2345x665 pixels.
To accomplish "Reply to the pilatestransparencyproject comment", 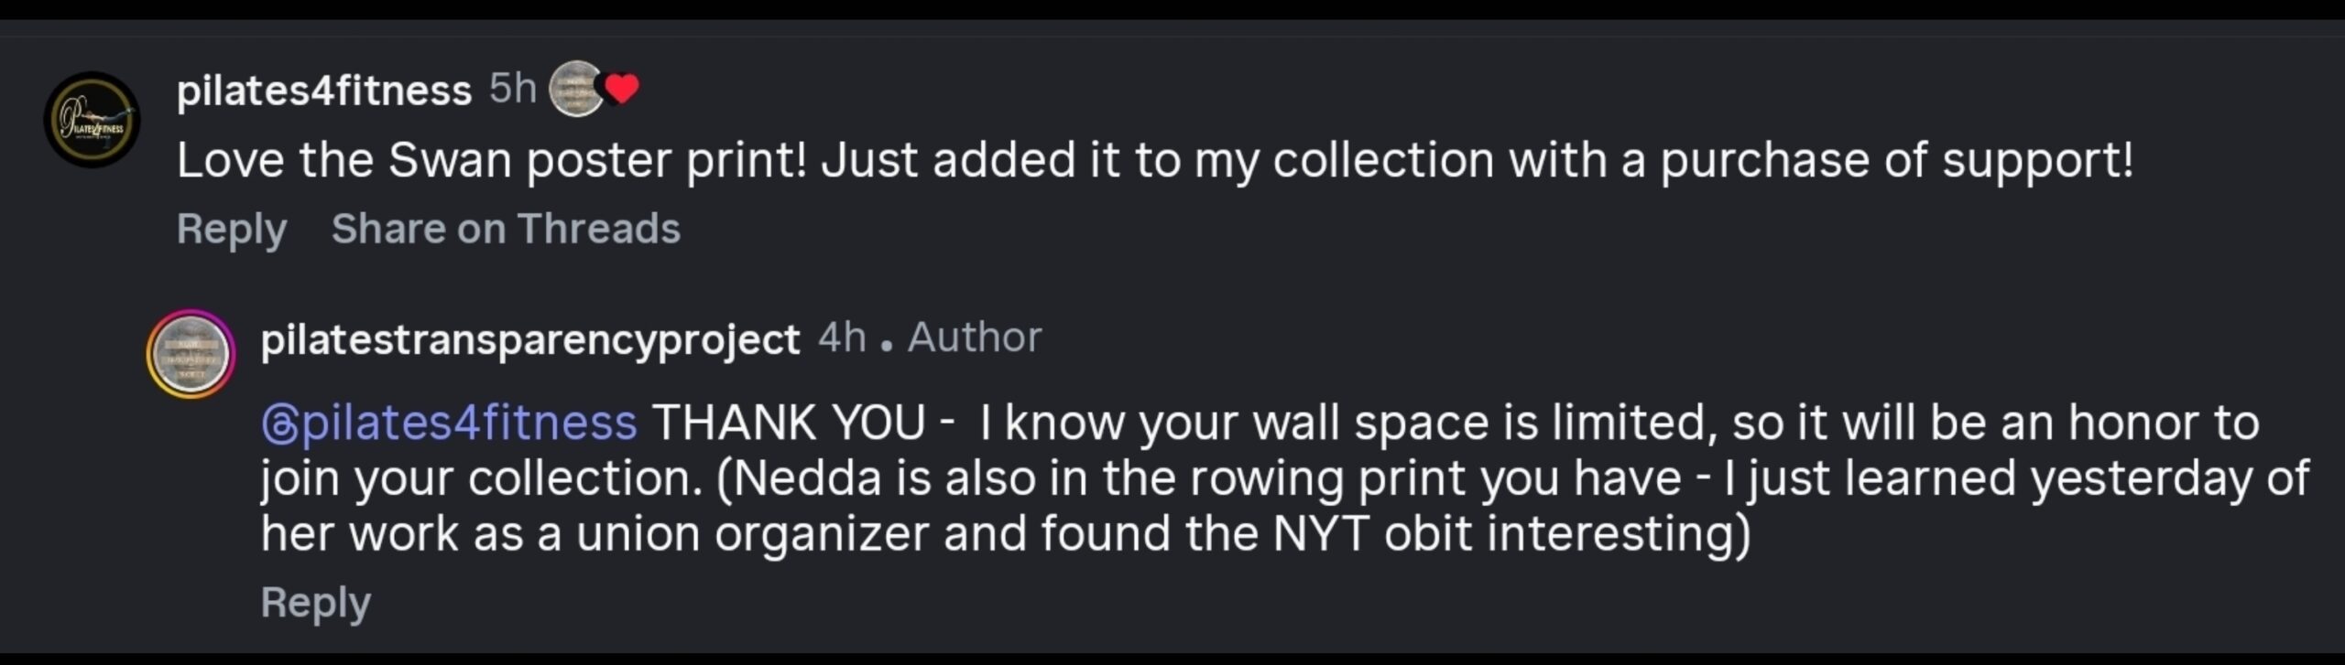I will point(315,603).
